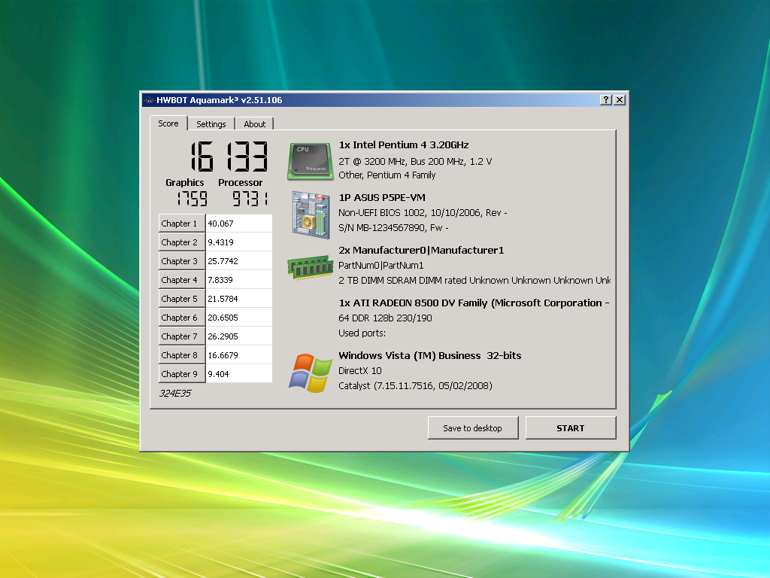The height and width of the screenshot is (578, 770).
Task: Click the Other, Pentium 4 Family line
Action: coord(387,175)
